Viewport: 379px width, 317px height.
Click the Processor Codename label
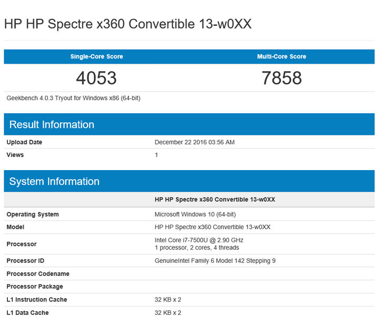click(x=38, y=274)
